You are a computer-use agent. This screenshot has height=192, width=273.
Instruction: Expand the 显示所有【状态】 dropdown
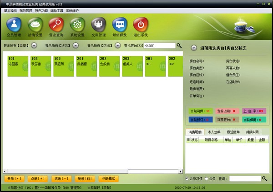coord(75,45)
